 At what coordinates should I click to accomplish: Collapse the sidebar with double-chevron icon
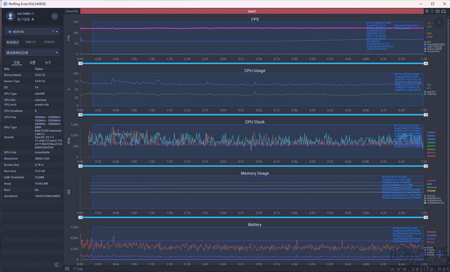click(x=56, y=265)
